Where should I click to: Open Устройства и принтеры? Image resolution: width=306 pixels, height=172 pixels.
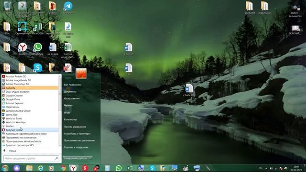click(x=77, y=134)
